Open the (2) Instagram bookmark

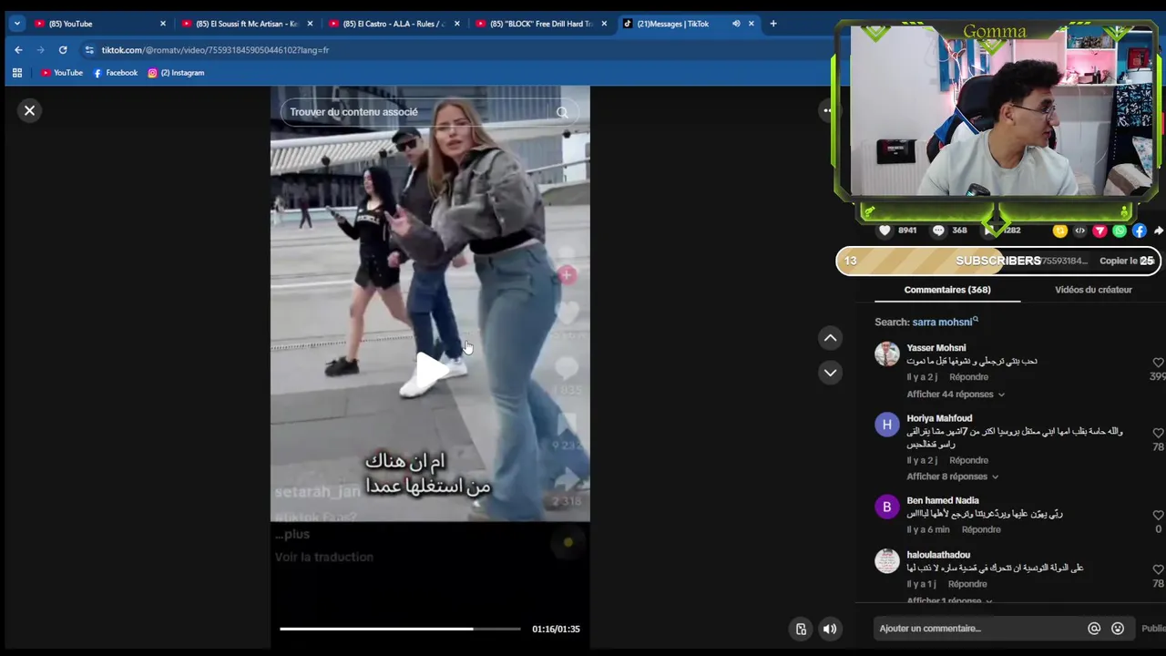(x=176, y=73)
